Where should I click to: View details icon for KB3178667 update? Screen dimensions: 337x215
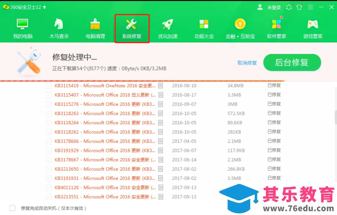point(161,159)
